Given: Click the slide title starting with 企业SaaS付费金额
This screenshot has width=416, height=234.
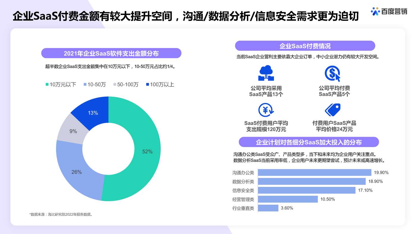Looking at the screenshot, I should [x=186, y=16].
